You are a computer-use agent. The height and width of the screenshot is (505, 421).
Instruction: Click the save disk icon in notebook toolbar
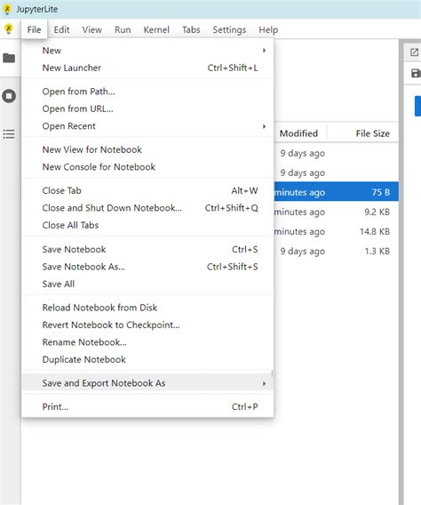(x=416, y=73)
